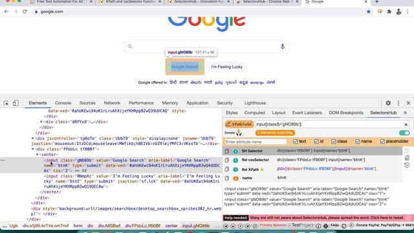
Task: Copy the SH Selector value
Action: click(x=227, y=151)
